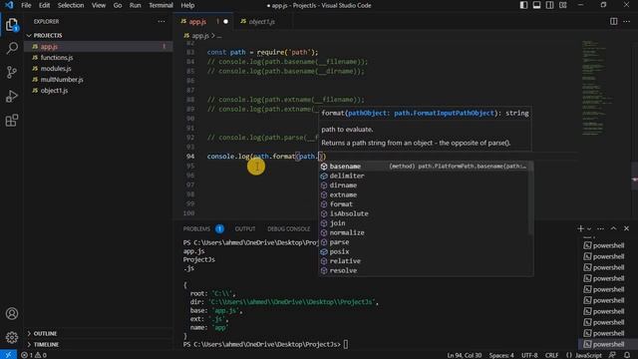Open the new terminal launch profile dropdown
638x359 pixels.
[589, 228]
